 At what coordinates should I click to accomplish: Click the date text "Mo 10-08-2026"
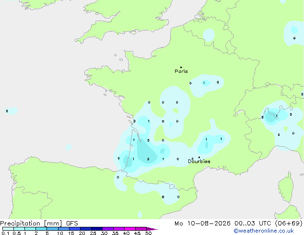coord(202,223)
